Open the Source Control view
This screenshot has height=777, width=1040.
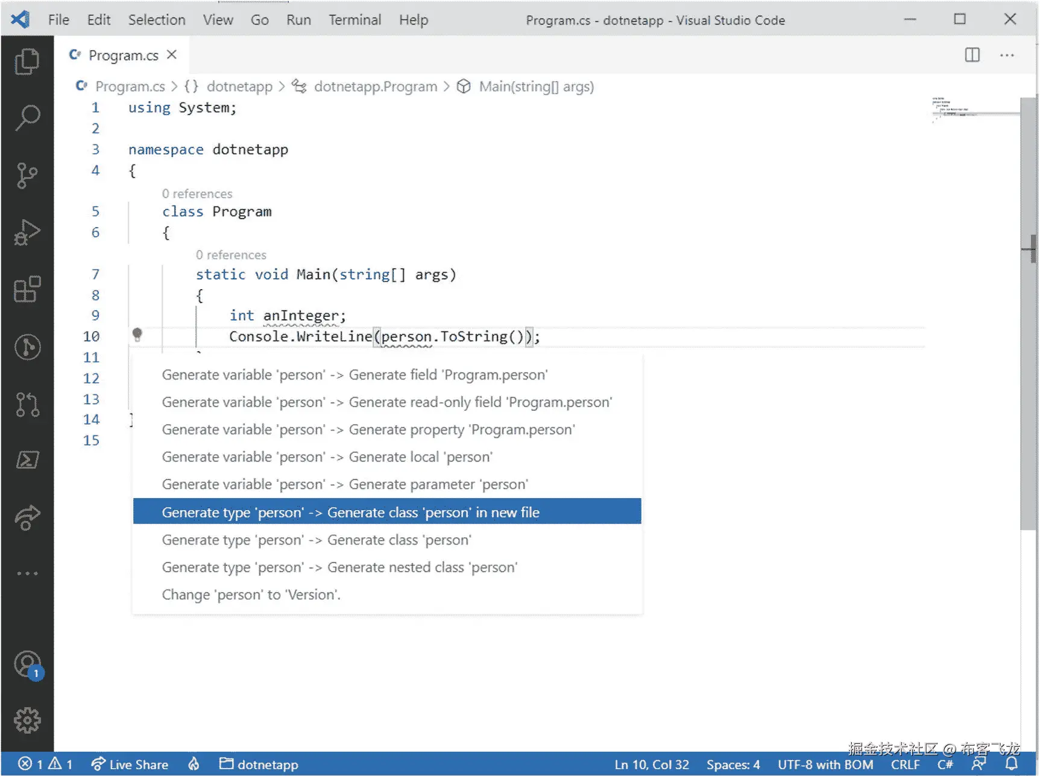point(27,175)
